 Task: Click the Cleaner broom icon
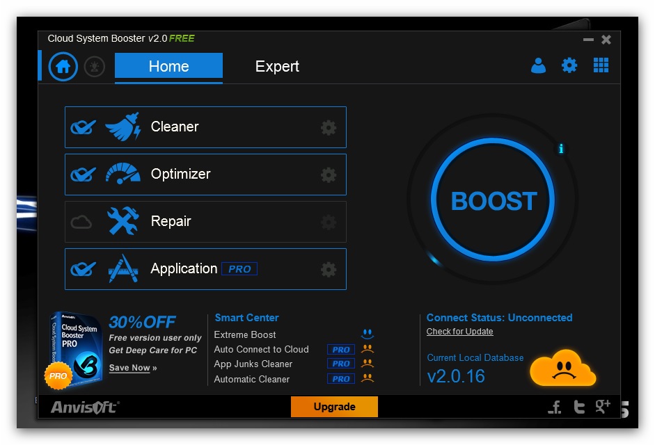(123, 127)
